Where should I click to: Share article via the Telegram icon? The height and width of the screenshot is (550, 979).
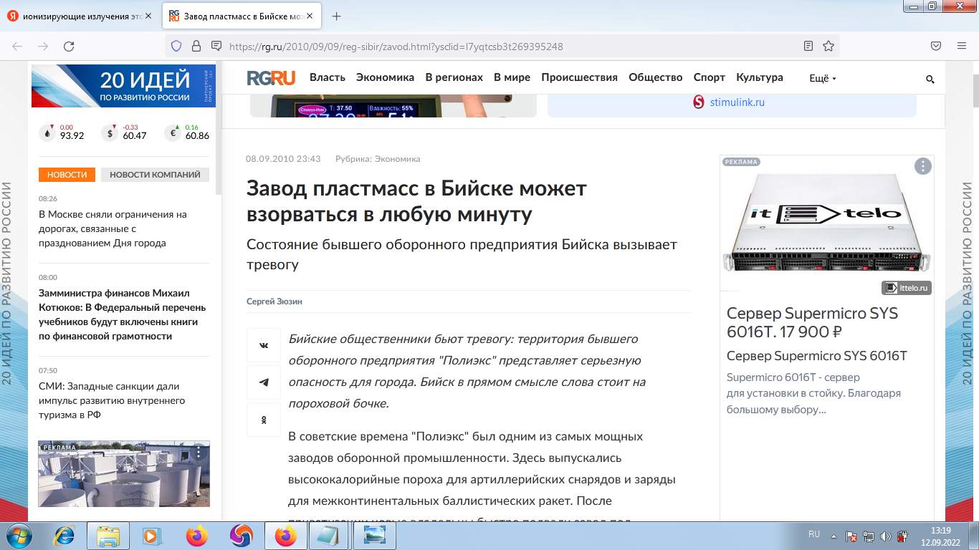tap(263, 382)
